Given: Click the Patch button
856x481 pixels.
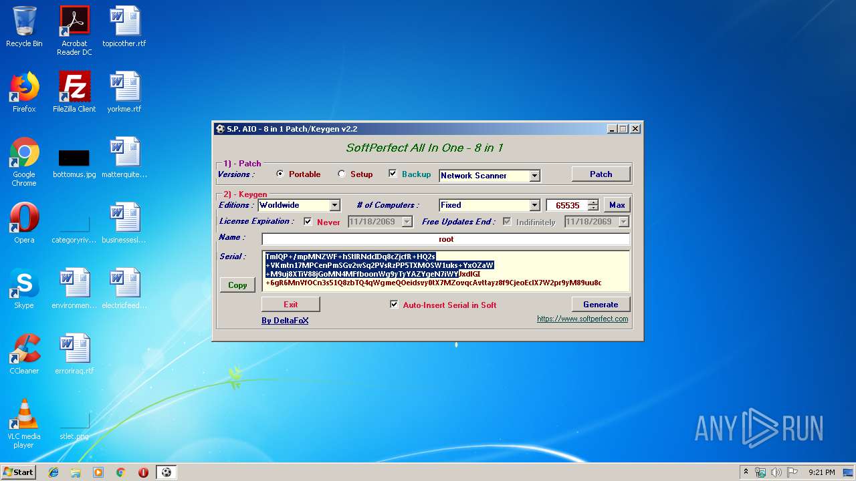Looking at the screenshot, I should point(601,174).
